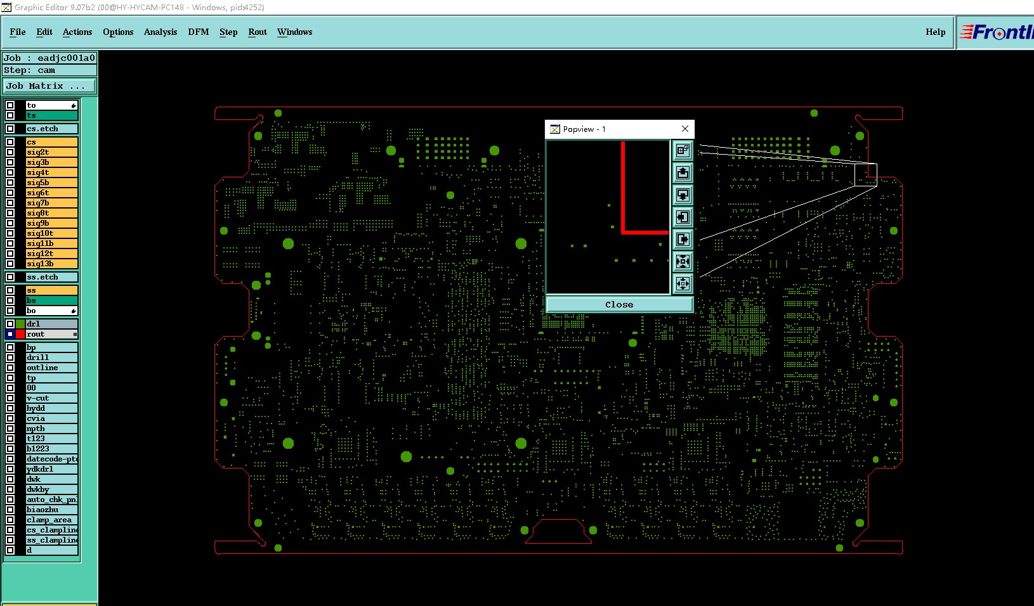Select the 'bs' layer name
1034x606 pixels.
52,300
